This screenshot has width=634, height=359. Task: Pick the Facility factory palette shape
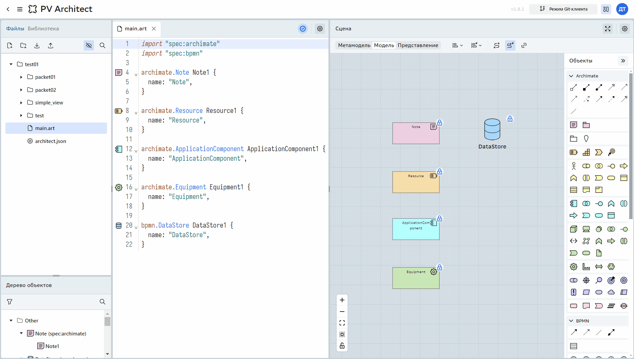click(x=586, y=267)
